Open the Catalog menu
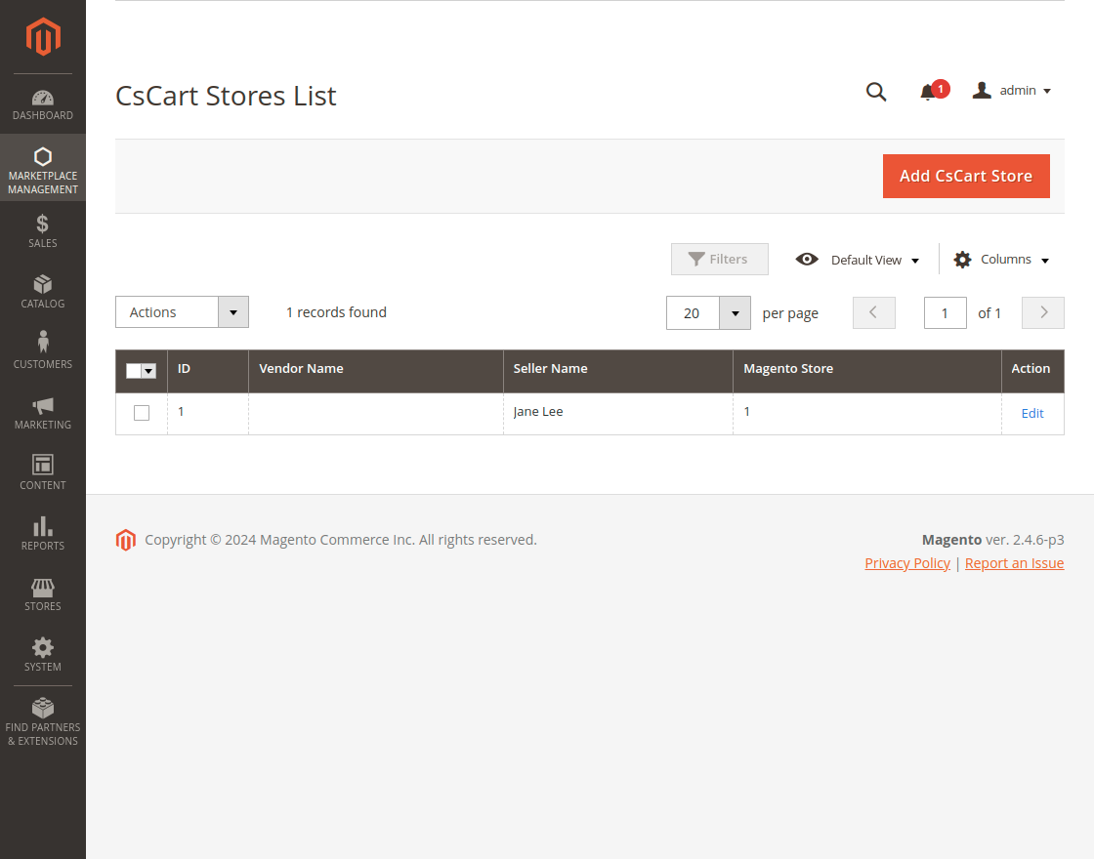 click(x=43, y=292)
